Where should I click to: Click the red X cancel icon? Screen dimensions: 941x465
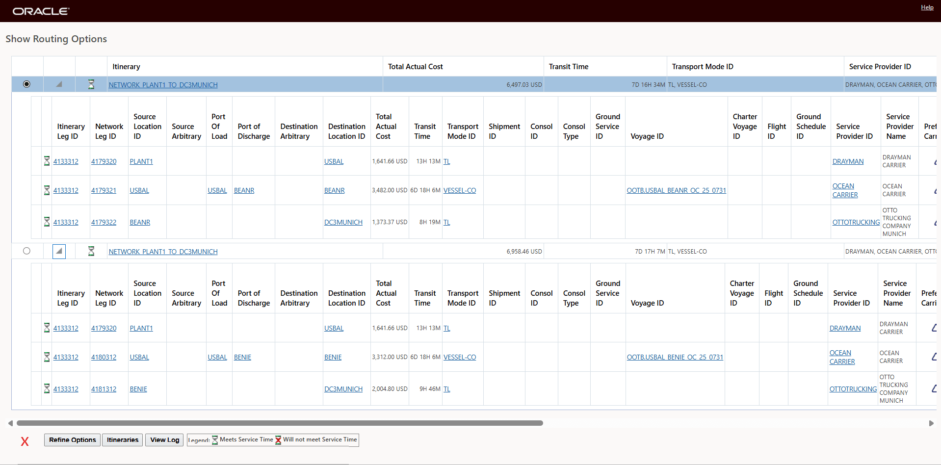click(x=25, y=441)
